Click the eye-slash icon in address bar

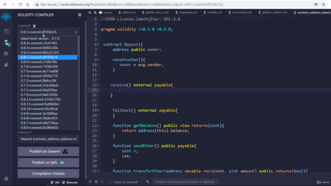tap(316, 5)
